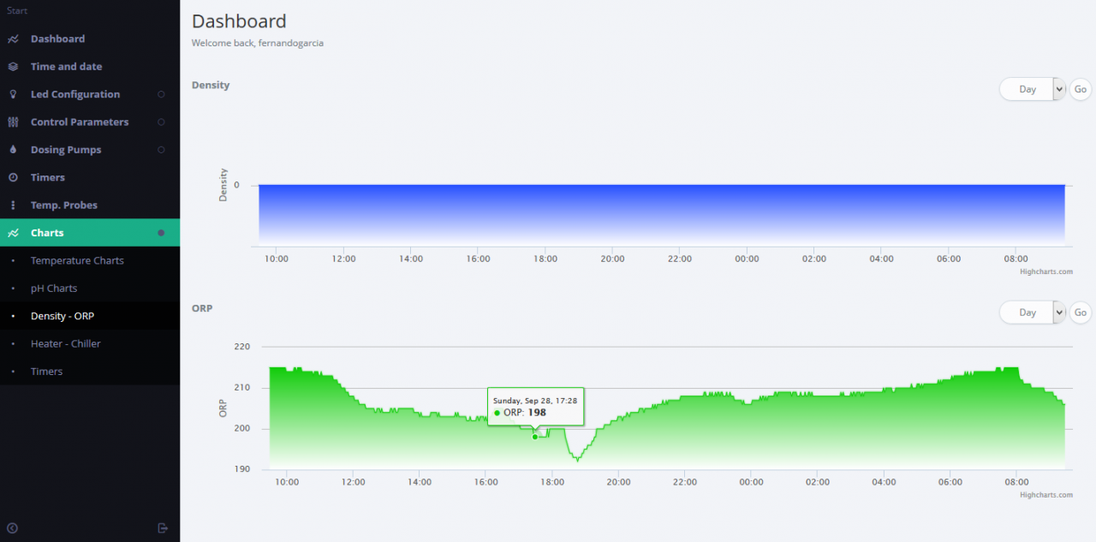Click the Timers clock icon
The height and width of the screenshot is (542, 1096).
[13, 177]
